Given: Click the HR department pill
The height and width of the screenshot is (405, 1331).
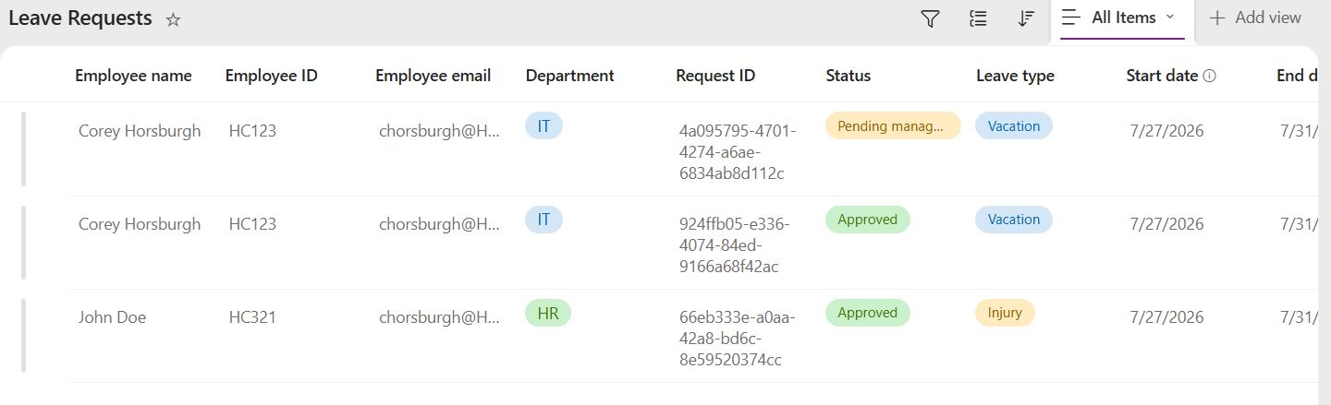Looking at the screenshot, I should (548, 313).
